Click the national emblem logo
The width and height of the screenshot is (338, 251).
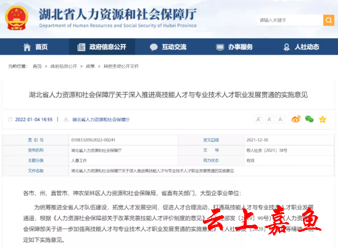coord(17,18)
